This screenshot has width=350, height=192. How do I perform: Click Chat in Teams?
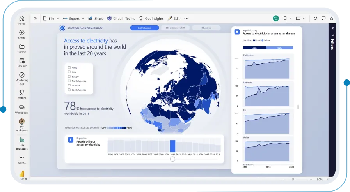pos(121,18)
